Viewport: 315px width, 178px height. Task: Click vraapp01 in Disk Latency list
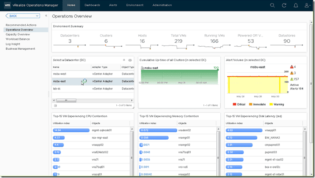pos(271,130)
